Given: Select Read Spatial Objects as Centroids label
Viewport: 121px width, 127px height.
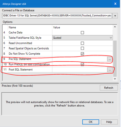Looking at the screenshot, I should click(29, 48).
